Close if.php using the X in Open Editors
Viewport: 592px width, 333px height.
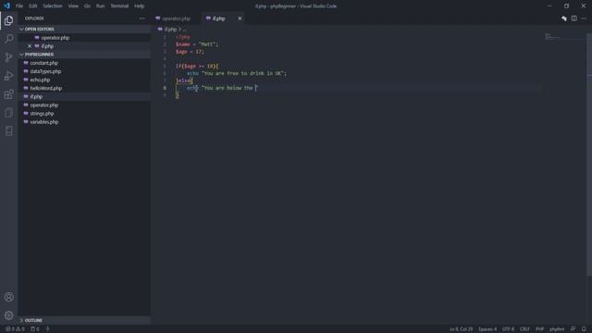(30, 46)
